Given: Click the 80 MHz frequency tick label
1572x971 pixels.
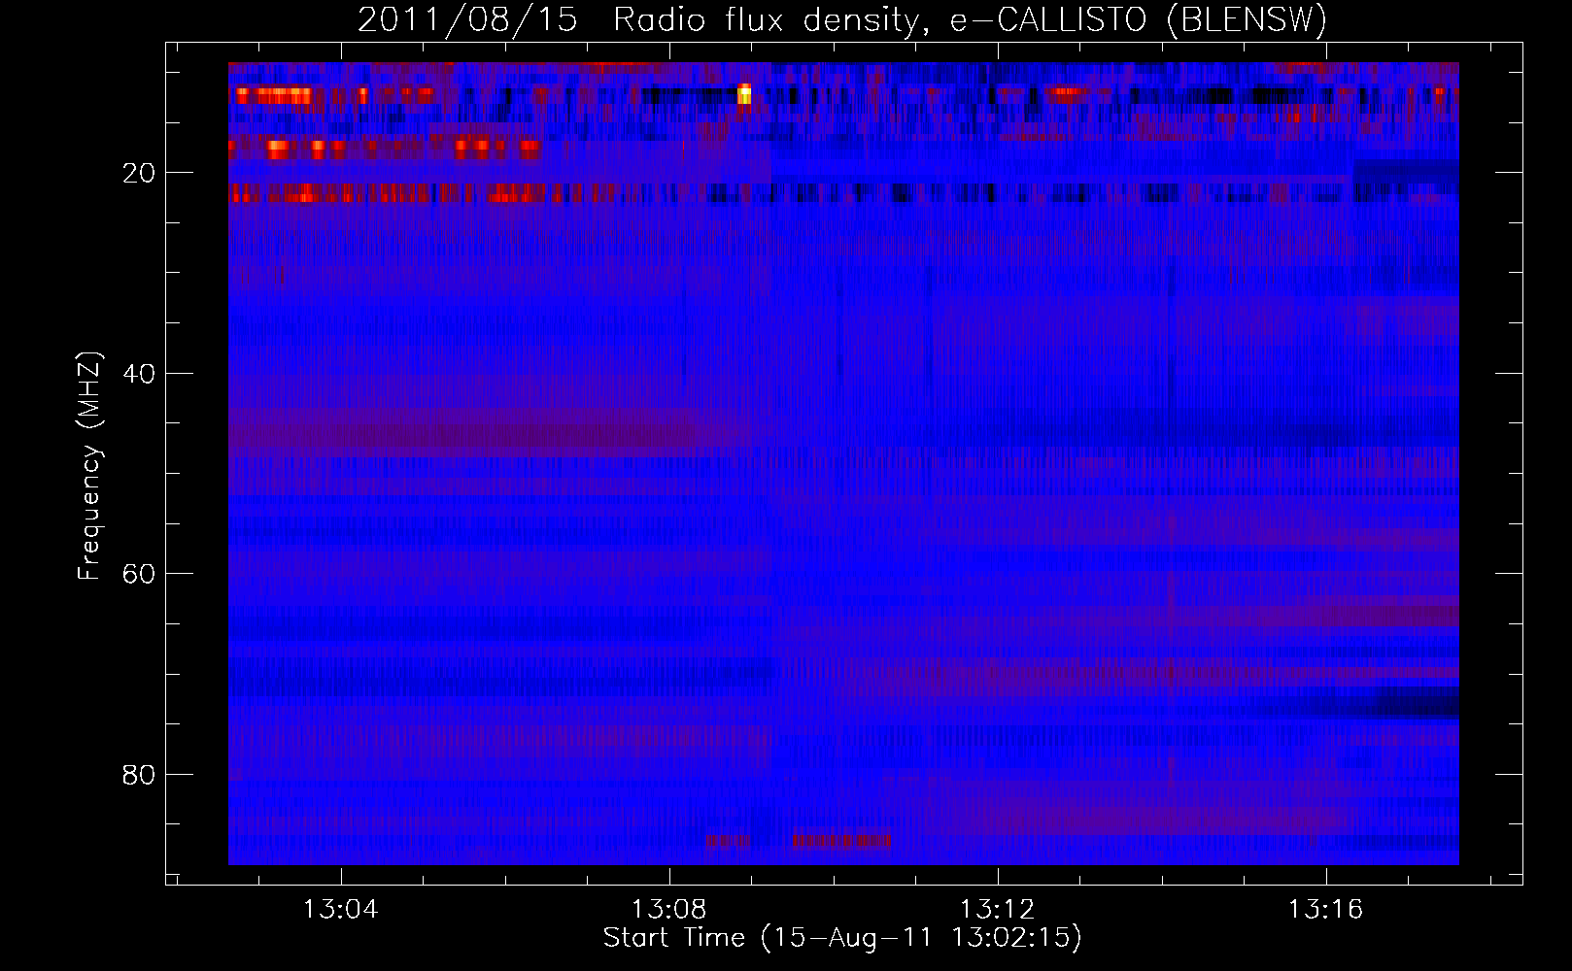Looking at the screenshot, I should point(139,775).
